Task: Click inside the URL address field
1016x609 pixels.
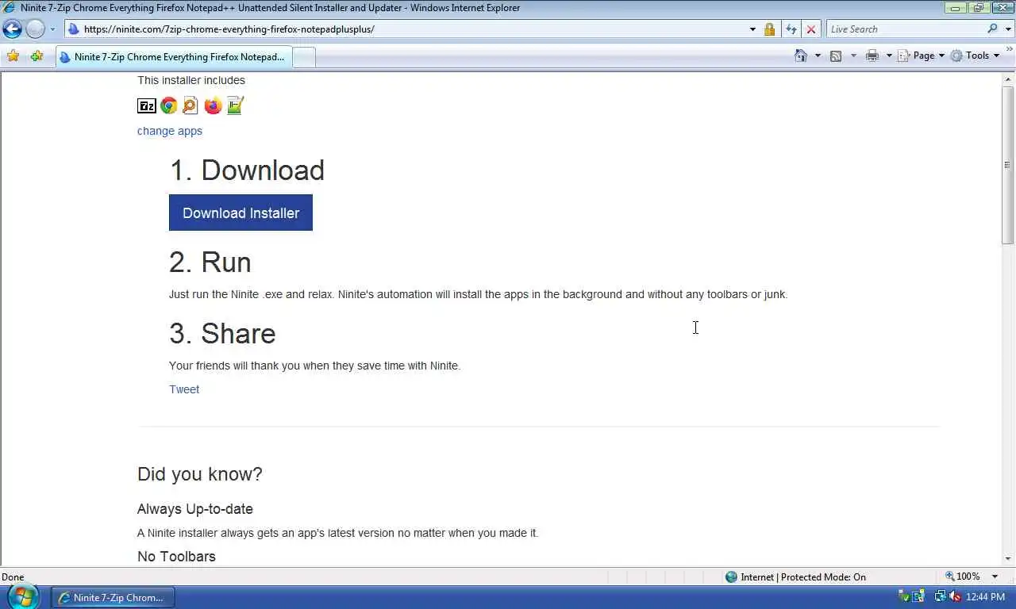Action: (x=413, y=29)
